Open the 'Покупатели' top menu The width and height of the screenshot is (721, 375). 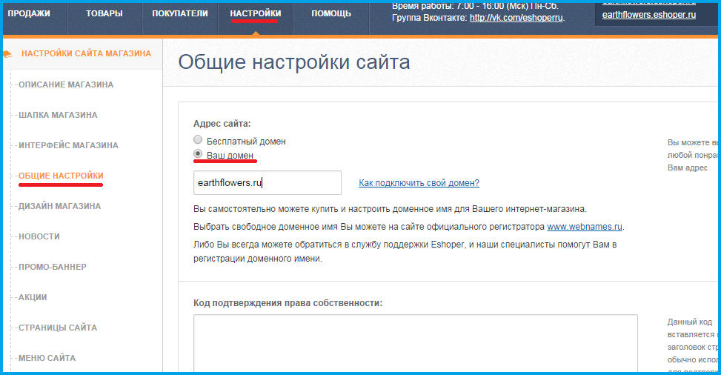point(180,14)
